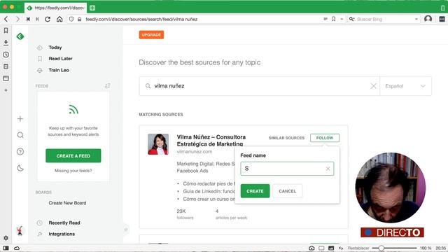Open the Español language dropdown
Screen dimensions: 448x252
coord(405,86)
